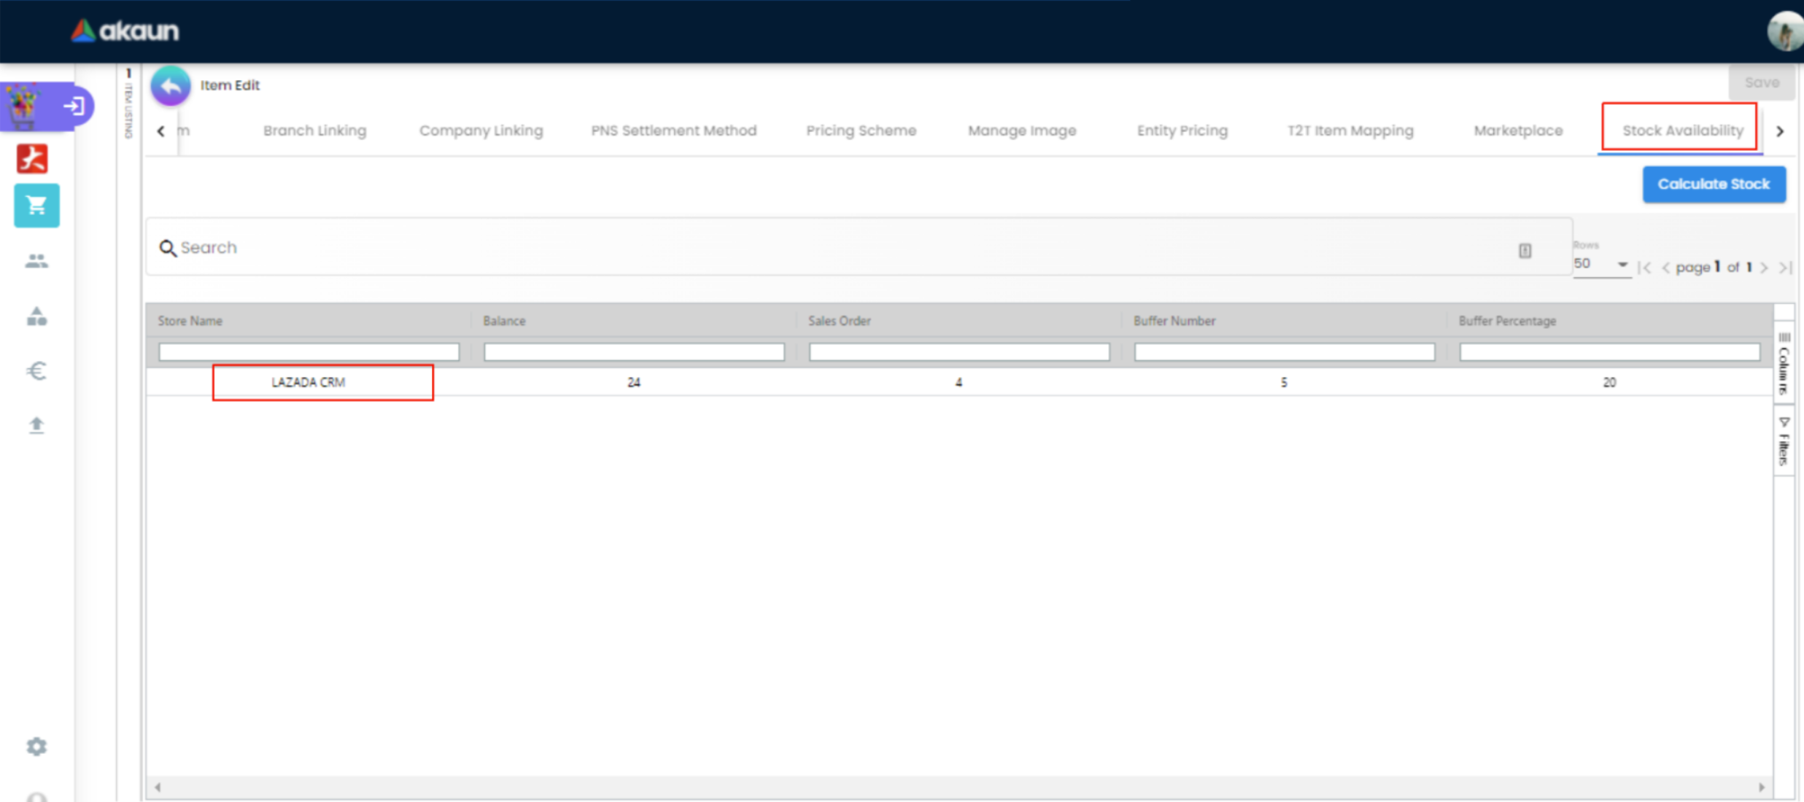Click the column options icon beside search
Viewport: 1804px width, 802px height.
pos(1525,250)
